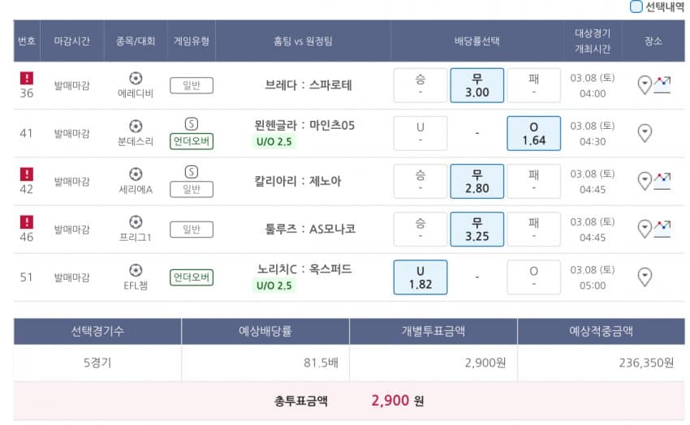
Task: Click location pin icon for match 36
Action: 645,85
